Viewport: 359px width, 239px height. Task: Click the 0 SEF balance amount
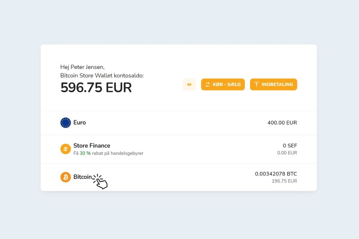point(290,145)
